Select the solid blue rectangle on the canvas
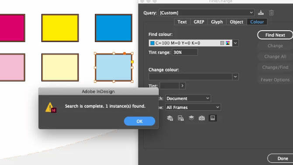This screenshot has width=293, height=165. [114, 28]
